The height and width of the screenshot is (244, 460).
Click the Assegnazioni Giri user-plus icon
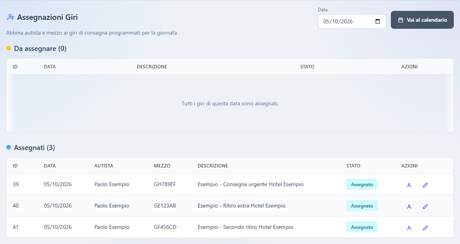pos(10,17)
